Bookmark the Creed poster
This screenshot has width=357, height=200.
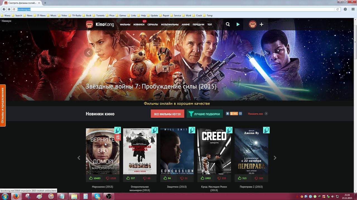[x=229, y=130]
